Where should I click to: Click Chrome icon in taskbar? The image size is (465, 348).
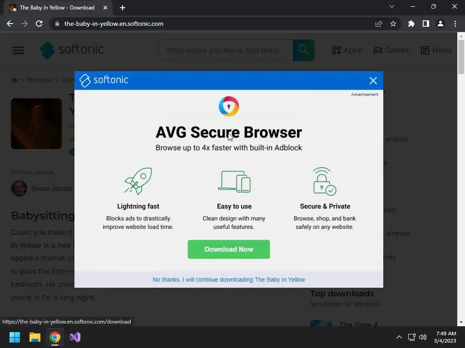[55, 337]
